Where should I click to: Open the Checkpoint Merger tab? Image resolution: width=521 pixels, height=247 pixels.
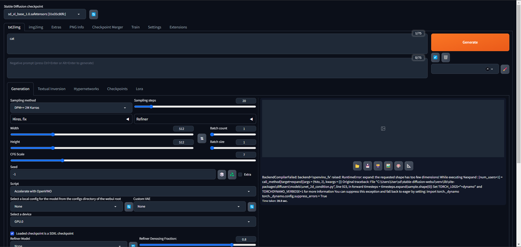pos(107,27)
